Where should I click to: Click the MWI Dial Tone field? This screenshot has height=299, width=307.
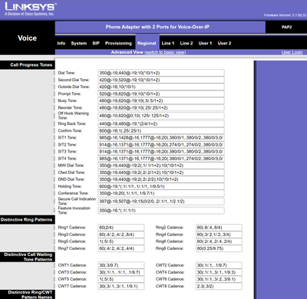tap(161, 166)
